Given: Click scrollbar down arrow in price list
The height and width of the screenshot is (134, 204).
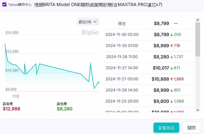Looking at the screenshot, I should click(198, 110).
